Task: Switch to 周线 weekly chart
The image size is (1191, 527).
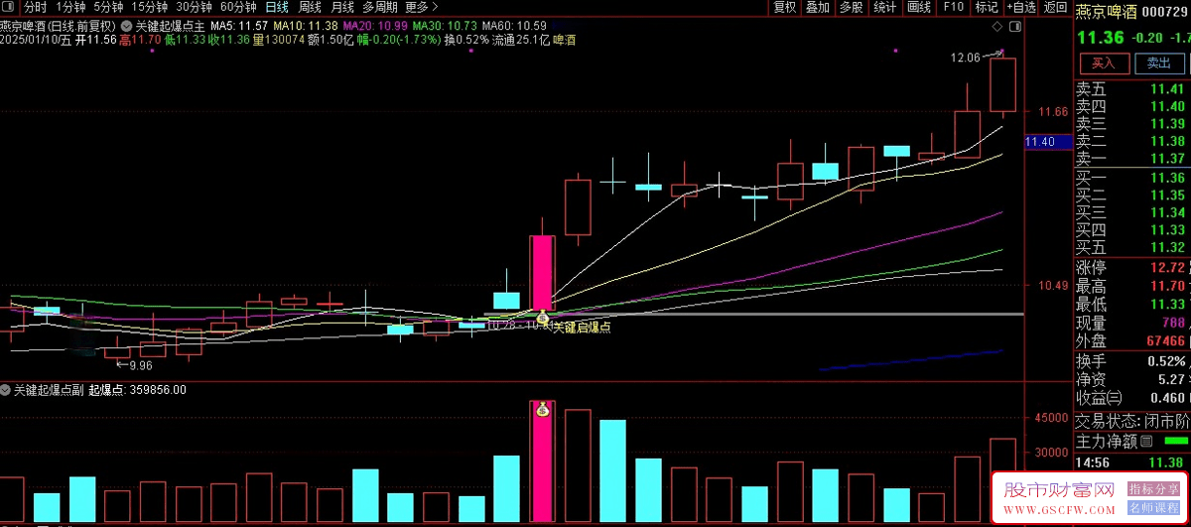Action: (310, 7)
